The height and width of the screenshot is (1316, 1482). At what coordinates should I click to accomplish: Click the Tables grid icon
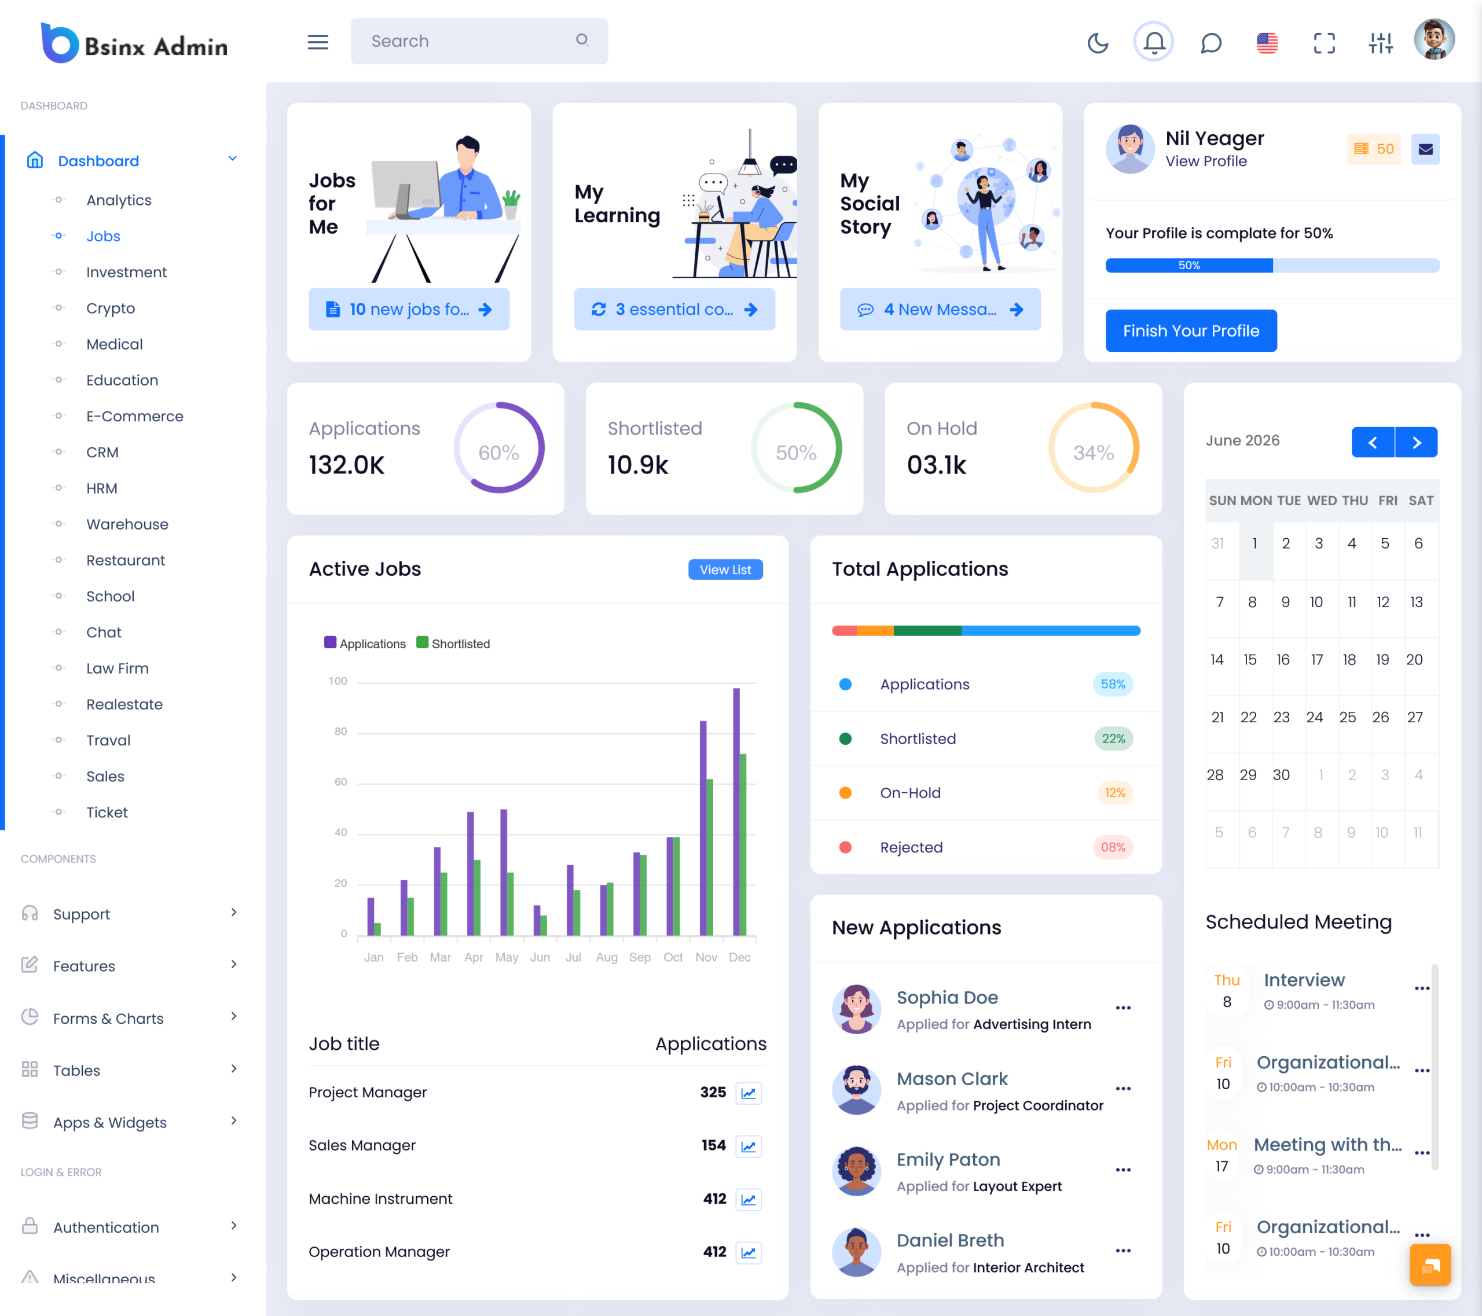[30, 1069]
